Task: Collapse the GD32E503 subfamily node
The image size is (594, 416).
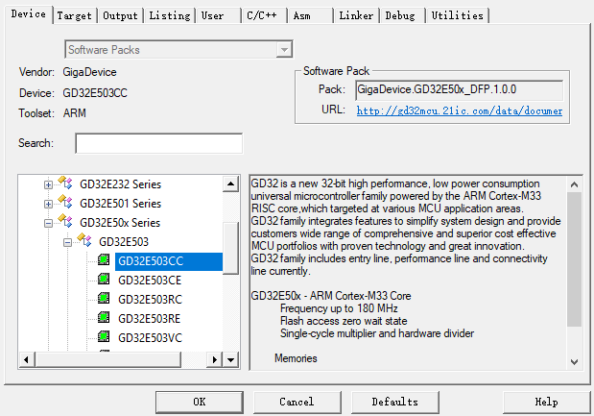Action: (67, 242)
